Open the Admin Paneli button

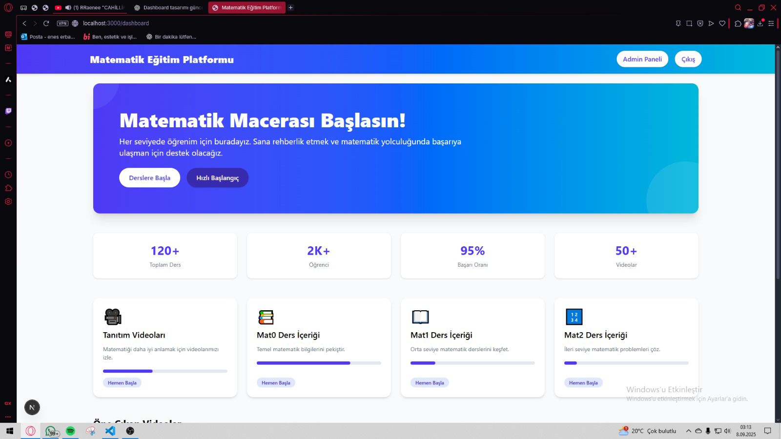(642, 59)
